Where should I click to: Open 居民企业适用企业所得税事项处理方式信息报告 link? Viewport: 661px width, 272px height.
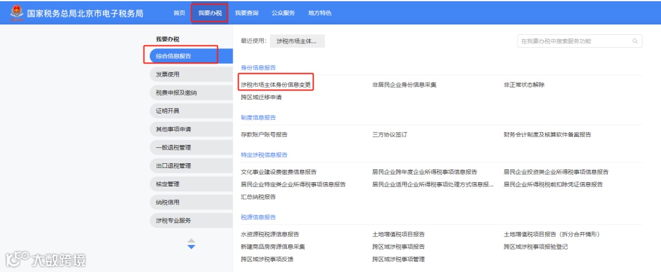coord(433,185)
